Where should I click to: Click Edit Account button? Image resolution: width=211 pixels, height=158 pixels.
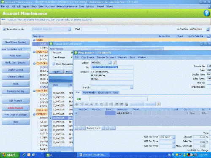16,101
